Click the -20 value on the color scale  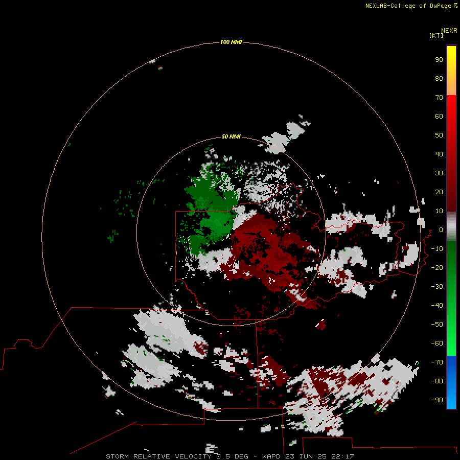(437, 268)
